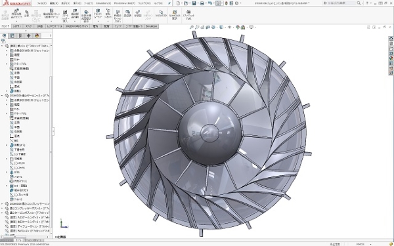Click the Save icon in quick access toolbar
Viewport: 394px width, 246px height.
pos(194,3)
